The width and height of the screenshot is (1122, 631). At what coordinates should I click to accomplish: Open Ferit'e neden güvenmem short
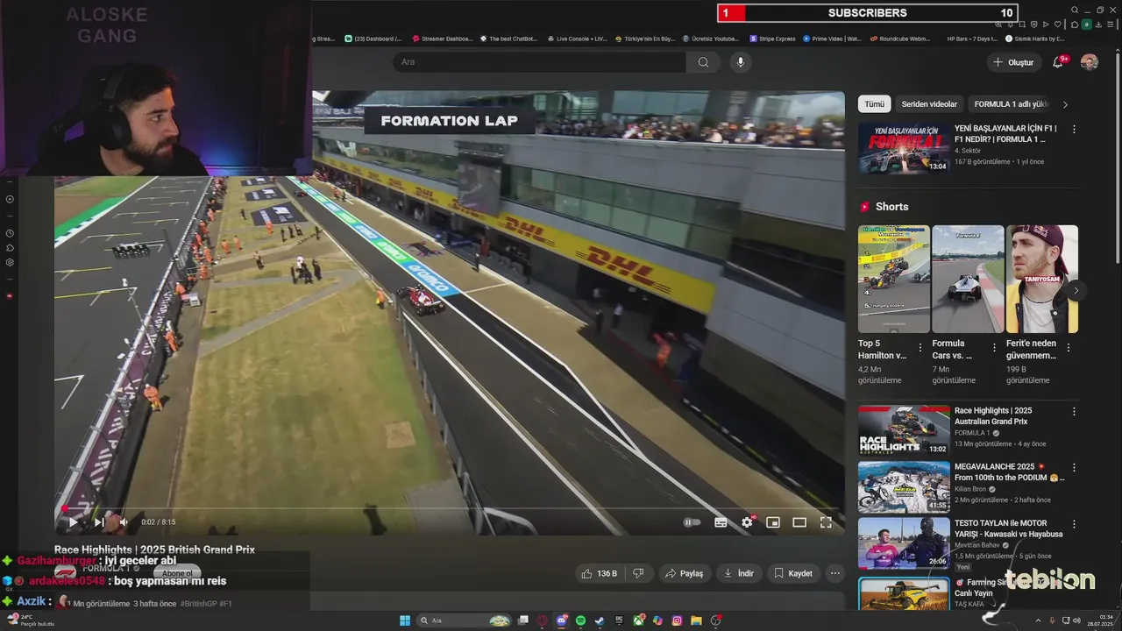(1042, 279)
